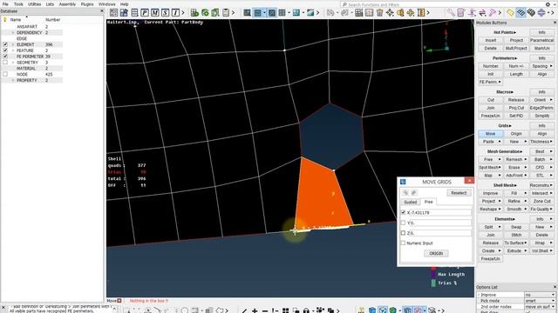Image resolution: width=558 pixels, height=313 pixels.
Task: Switch to the Free tab
Action: [428, 202]
